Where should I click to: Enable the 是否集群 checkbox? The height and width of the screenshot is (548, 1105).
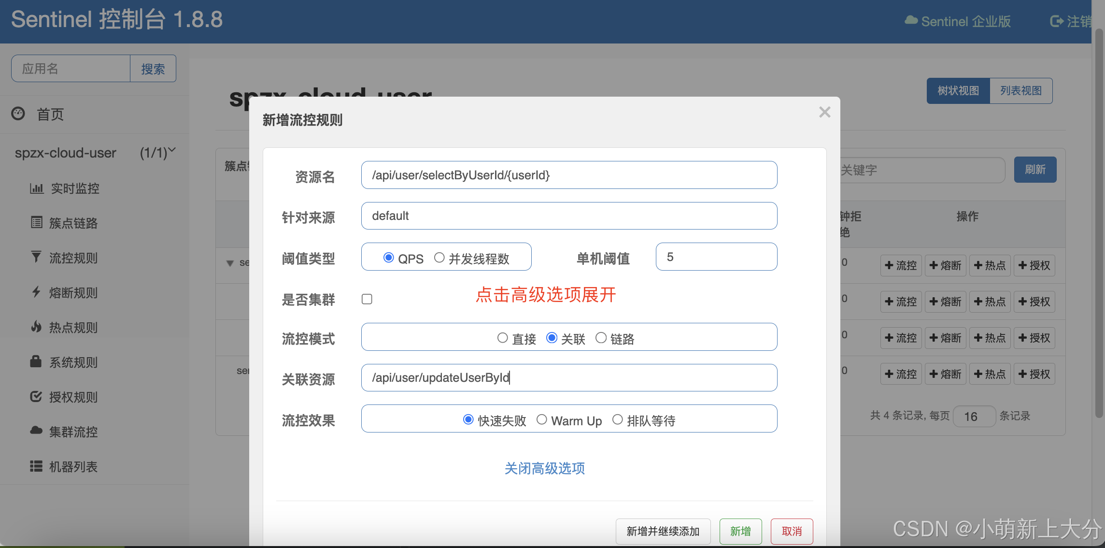pos(367,299)
